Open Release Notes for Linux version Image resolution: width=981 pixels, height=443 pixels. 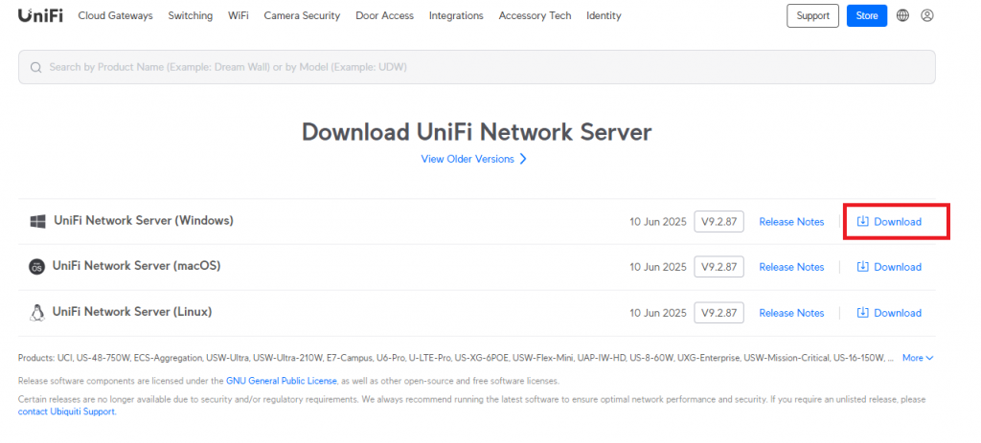click(x=791, y=313)
